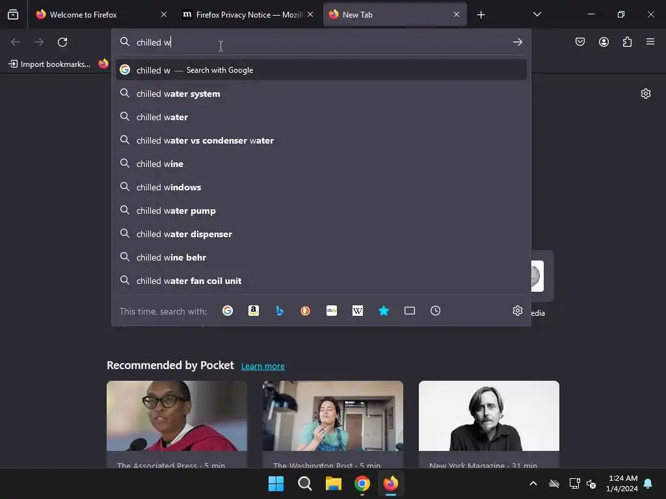Show hidden system tray icons
Image resolution: width=666 pixels, height=499 pixels.
click(x=533, y=483)
